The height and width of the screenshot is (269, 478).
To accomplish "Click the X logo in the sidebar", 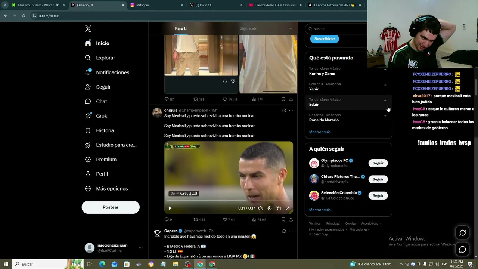I will pyautogui.click(x=88, y=29).
